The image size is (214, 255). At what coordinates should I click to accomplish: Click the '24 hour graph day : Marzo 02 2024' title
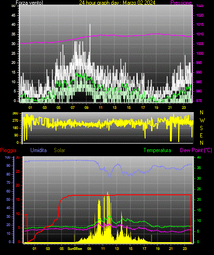[117, 3]
